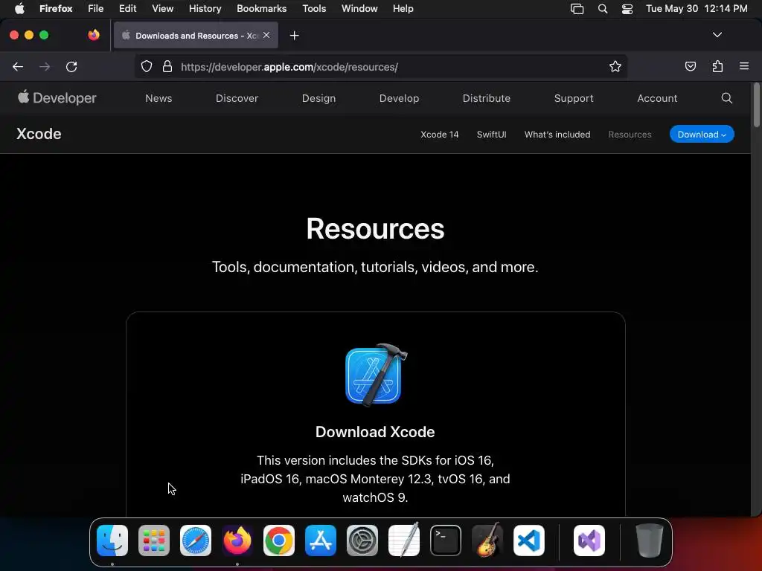Launch Visual Studio Code from Dock

(x=529, y=541)
